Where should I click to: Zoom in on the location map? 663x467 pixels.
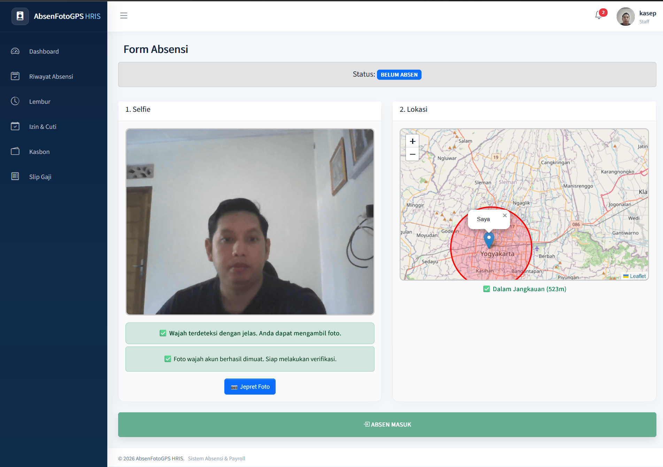413,141
